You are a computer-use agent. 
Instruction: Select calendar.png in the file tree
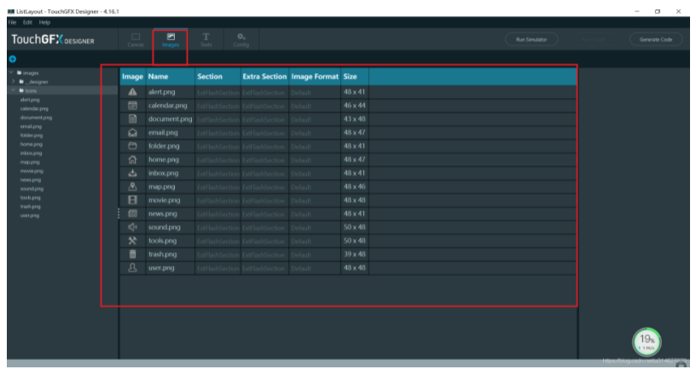click(x=34, y=109)
